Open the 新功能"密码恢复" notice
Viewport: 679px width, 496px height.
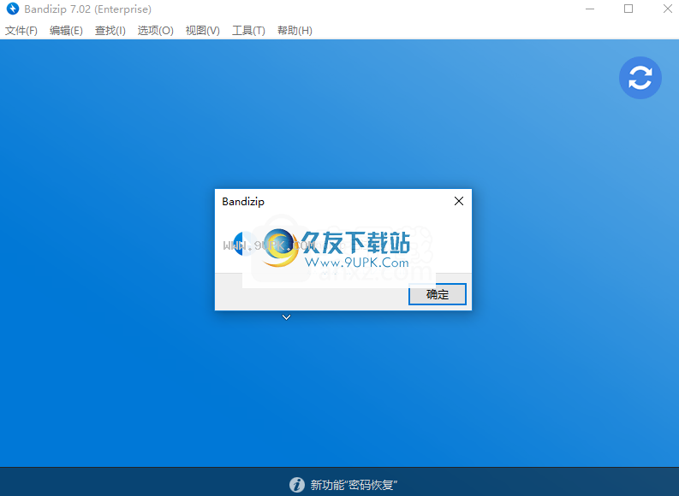tap(354, 485)
